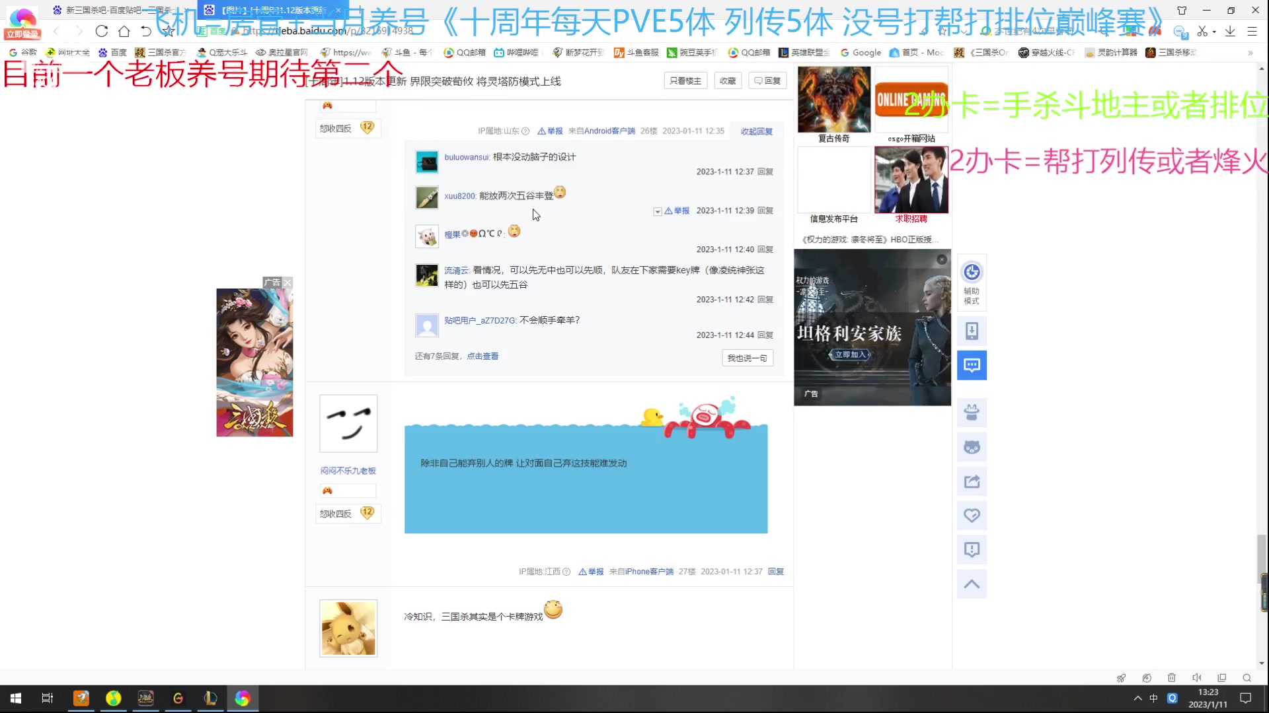Click 点击查看 to show 7 more replies

(482, 355)
